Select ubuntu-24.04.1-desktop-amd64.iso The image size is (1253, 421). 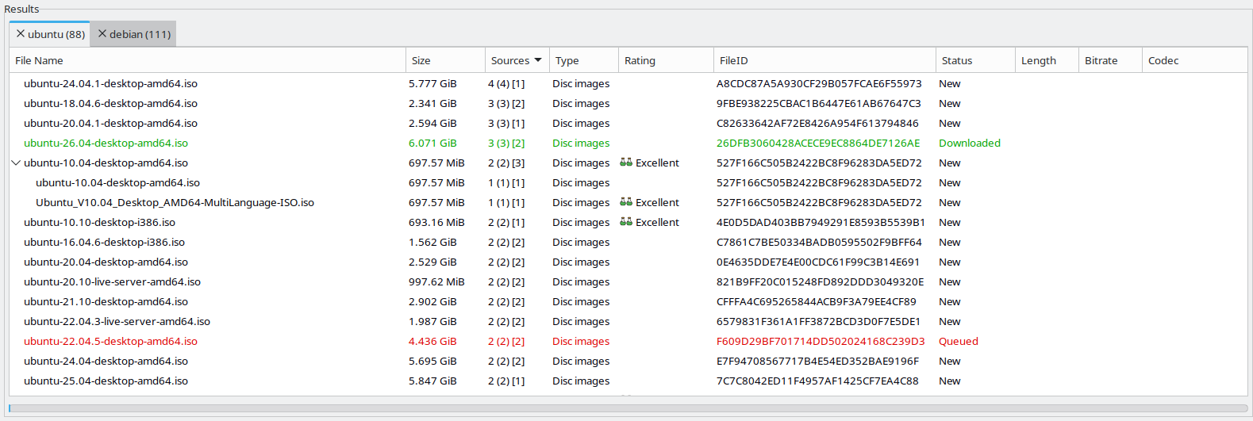tap(110, 83)
